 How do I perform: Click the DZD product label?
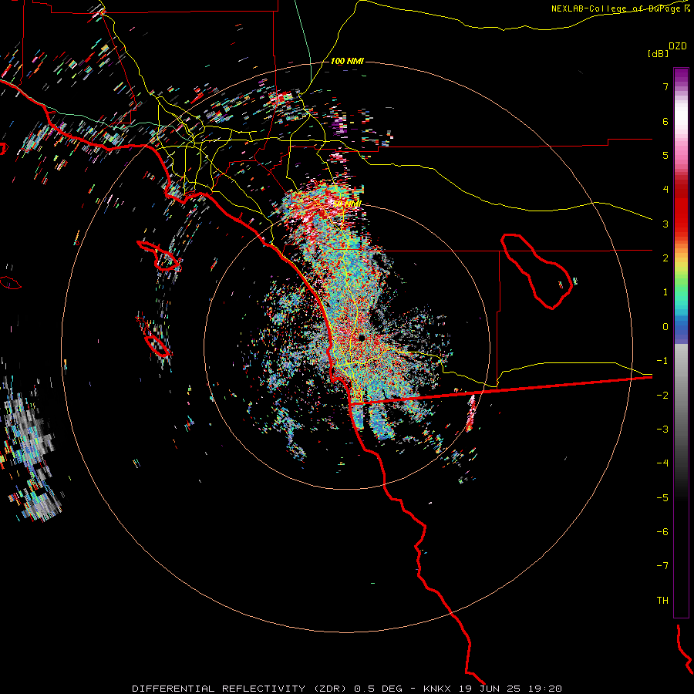(x=678, y=46)
